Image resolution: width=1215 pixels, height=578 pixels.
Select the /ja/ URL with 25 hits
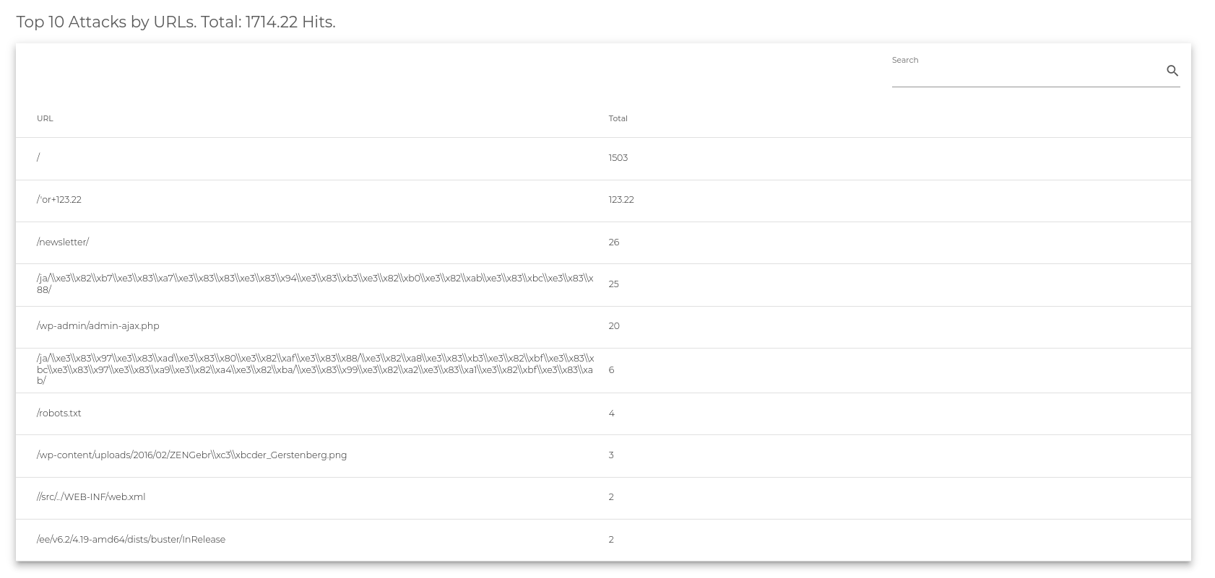click(603, 284)
